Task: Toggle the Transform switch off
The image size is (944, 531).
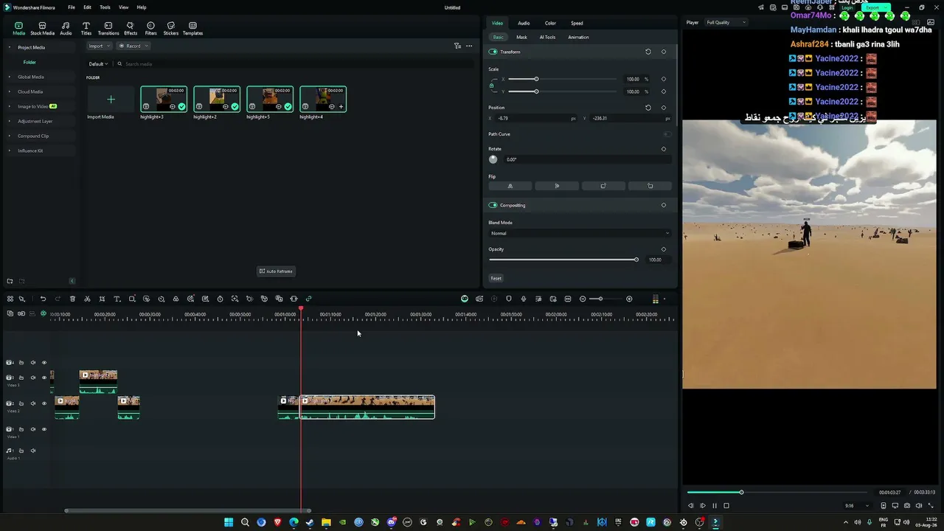Action: point(493,52)
